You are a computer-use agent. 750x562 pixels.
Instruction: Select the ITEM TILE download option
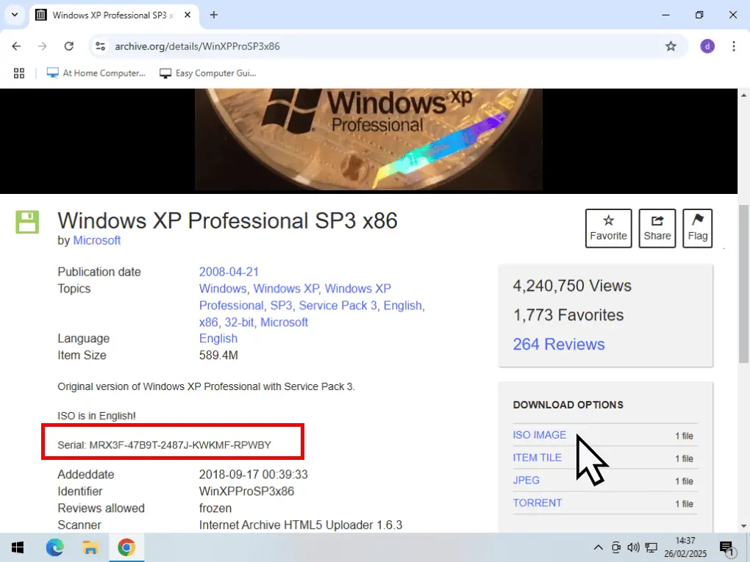pyautogui.click(x=537, y=458)
